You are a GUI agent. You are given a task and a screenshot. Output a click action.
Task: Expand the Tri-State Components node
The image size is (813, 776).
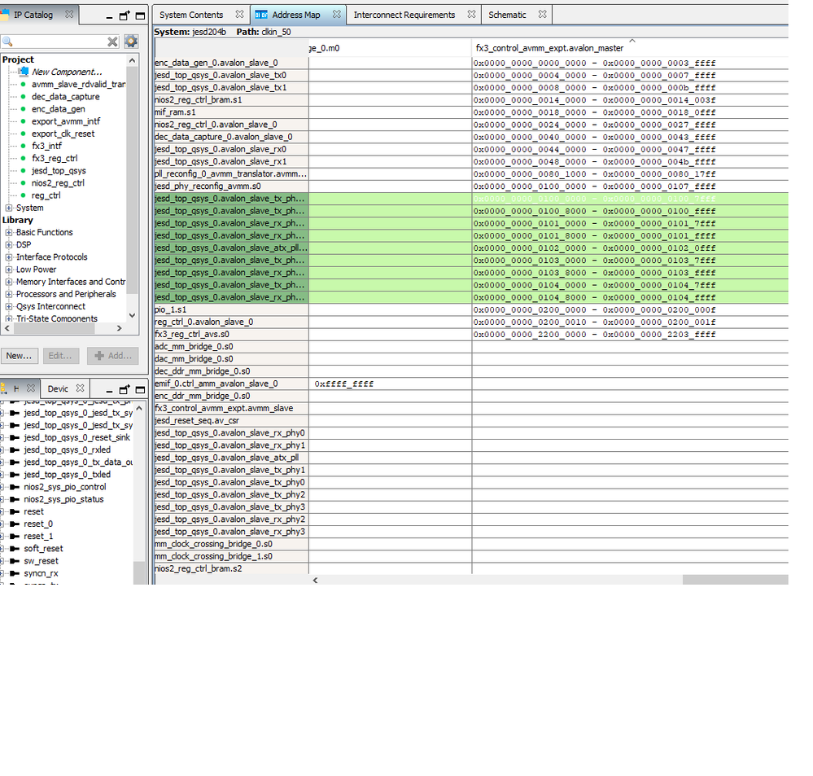pos(9,318)
